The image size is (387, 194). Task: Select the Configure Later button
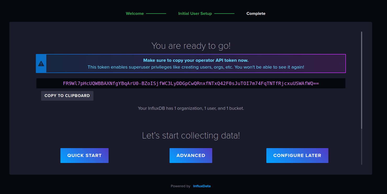click(x=297, y=156)
